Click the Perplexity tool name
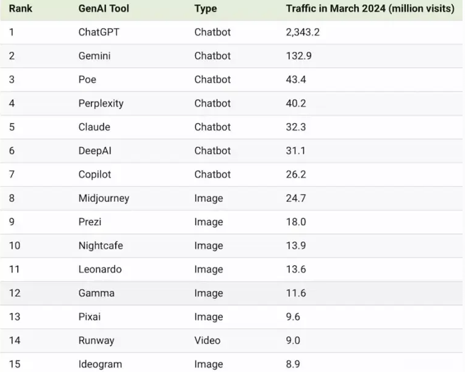This screenshot has width=465, height=372. point(101,104)
